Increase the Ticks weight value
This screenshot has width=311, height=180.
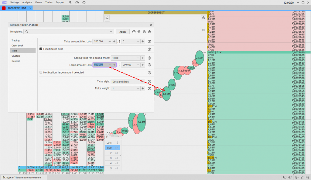click(143, 88)
